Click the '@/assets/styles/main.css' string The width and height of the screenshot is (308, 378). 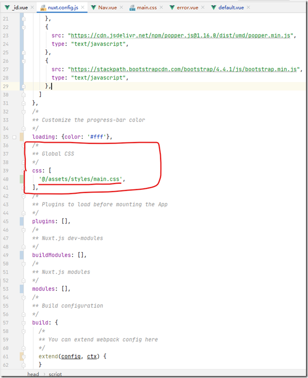pos(80,179)
